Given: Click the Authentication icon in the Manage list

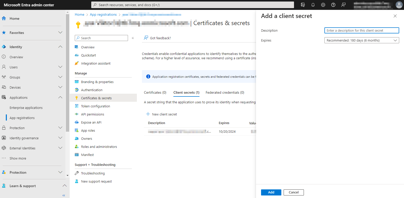Looking at the screenshot, I should tap(77, 90).
